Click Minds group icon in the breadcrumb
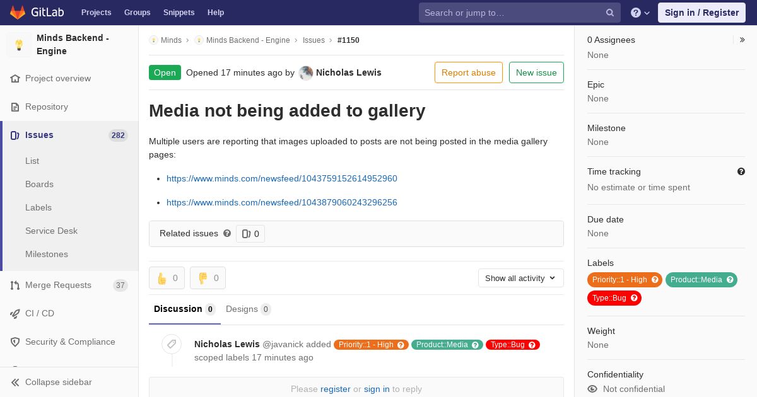Screen dimensions: 757x397 (153, 40)
